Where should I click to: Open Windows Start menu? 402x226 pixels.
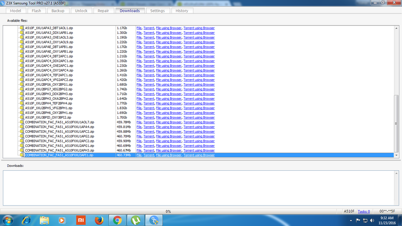point(8,220)
